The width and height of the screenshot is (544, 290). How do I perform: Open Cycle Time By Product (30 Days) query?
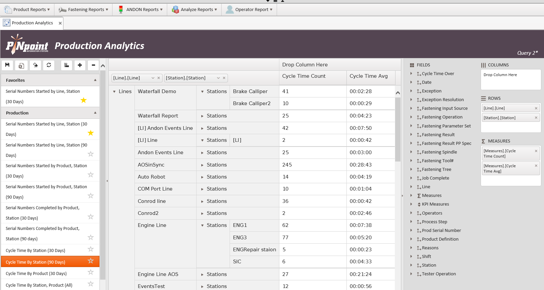point(36,274)
